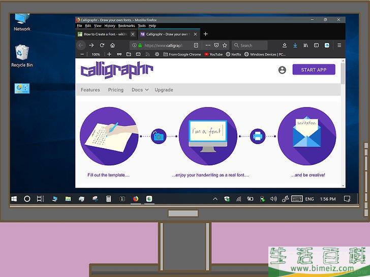Open page actions three-dot menu
Viewport: 370px width, 277px height.
click(208, 45)
